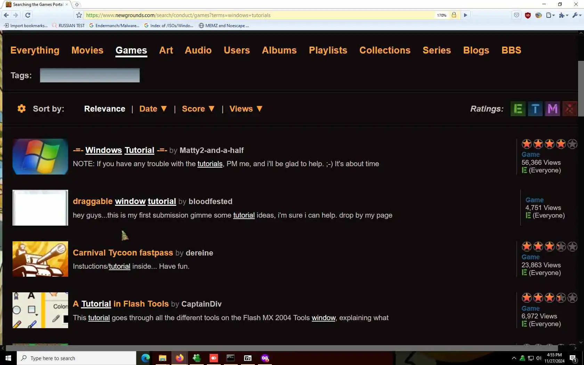Toggle the T rating filter
This screenshot has height=365, width=584.
tap(535, 109)
